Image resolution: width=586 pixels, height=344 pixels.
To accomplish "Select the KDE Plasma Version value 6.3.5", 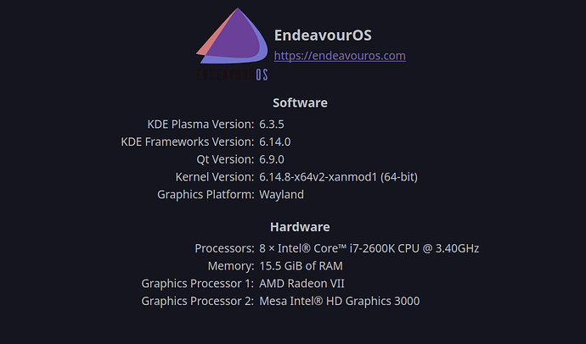I will [272, 124].
